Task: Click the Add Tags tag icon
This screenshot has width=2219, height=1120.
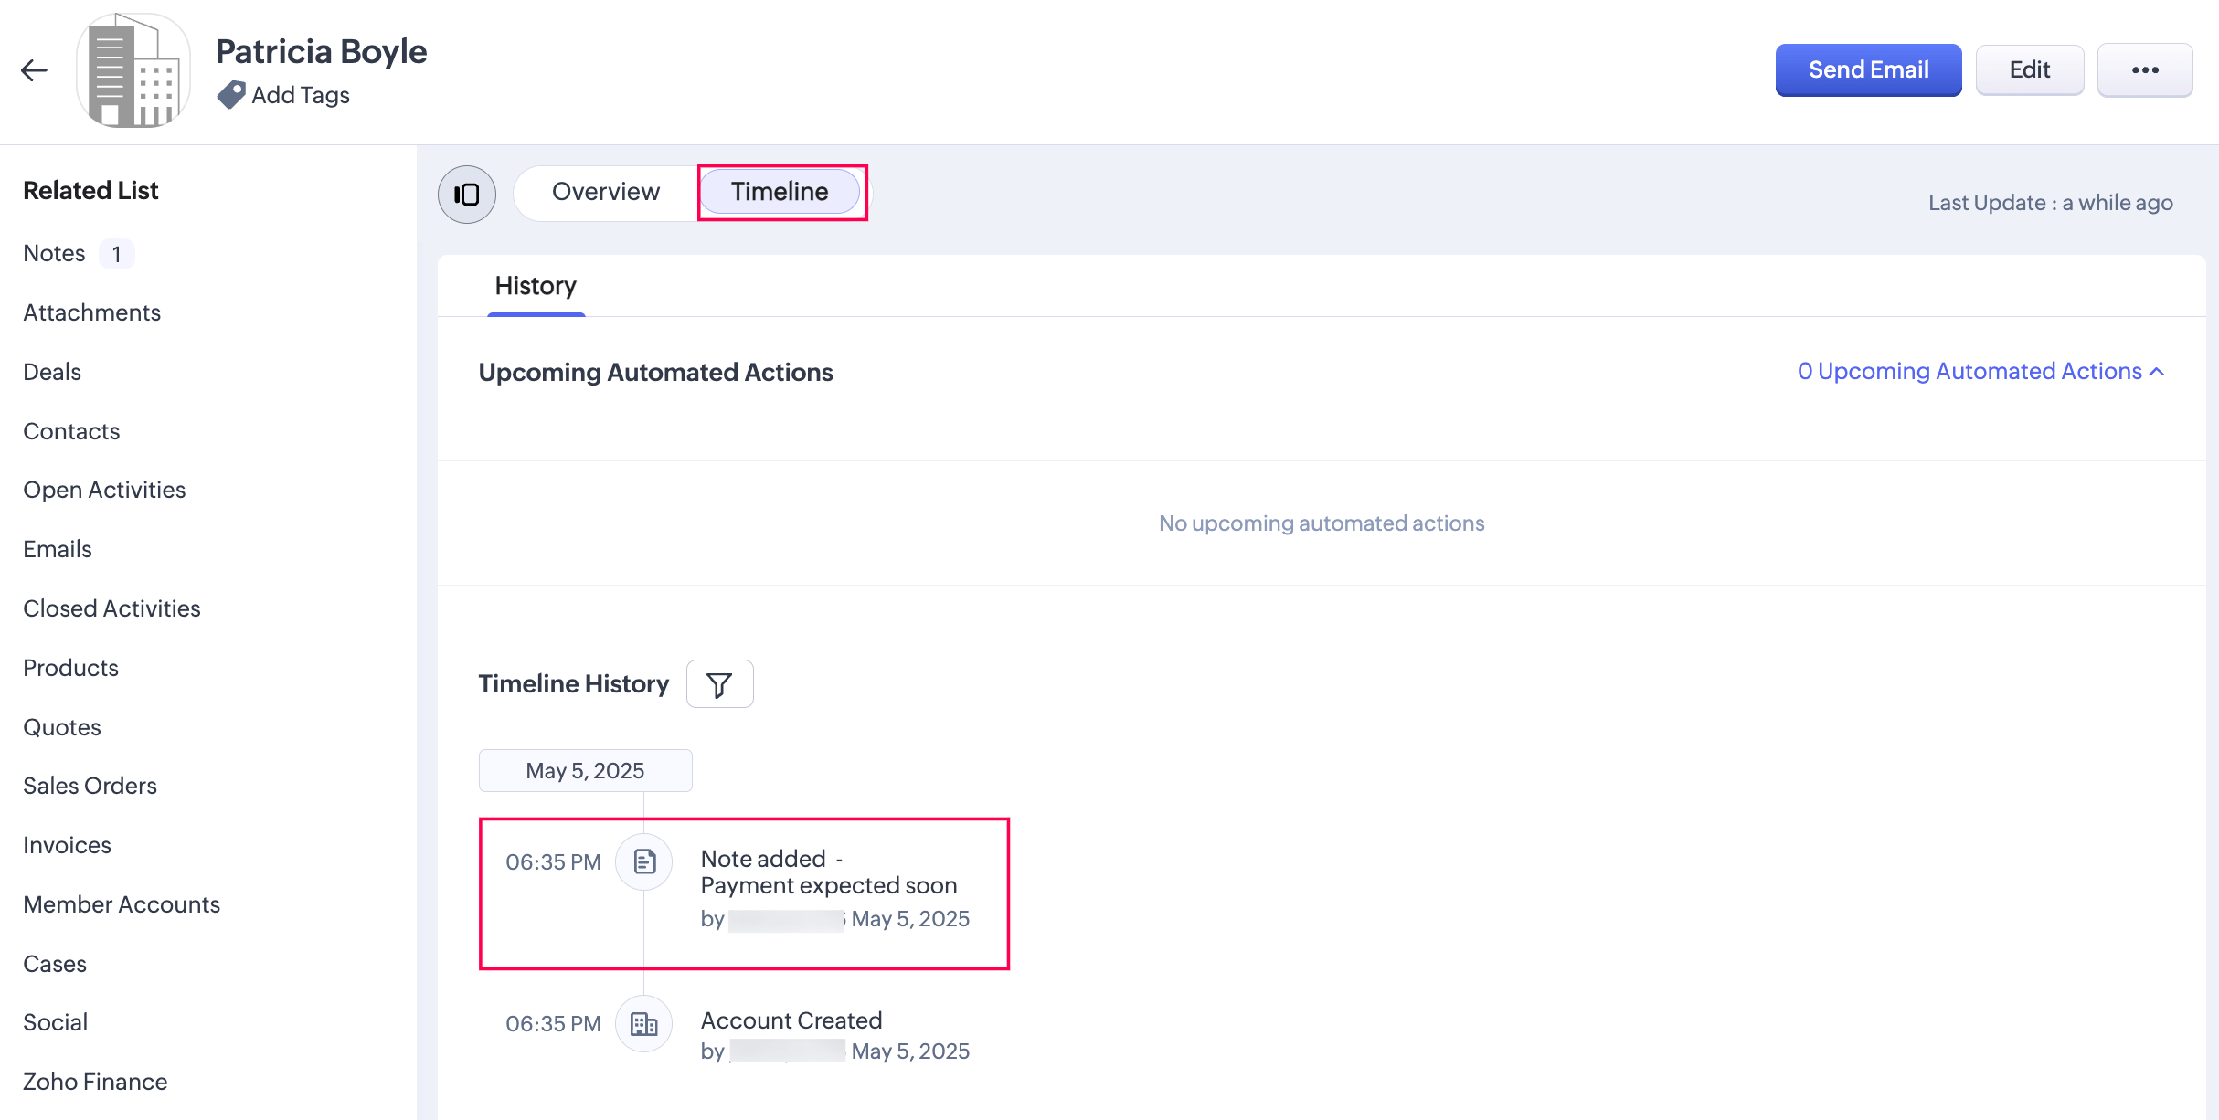Action: click(x=230, y=95)
